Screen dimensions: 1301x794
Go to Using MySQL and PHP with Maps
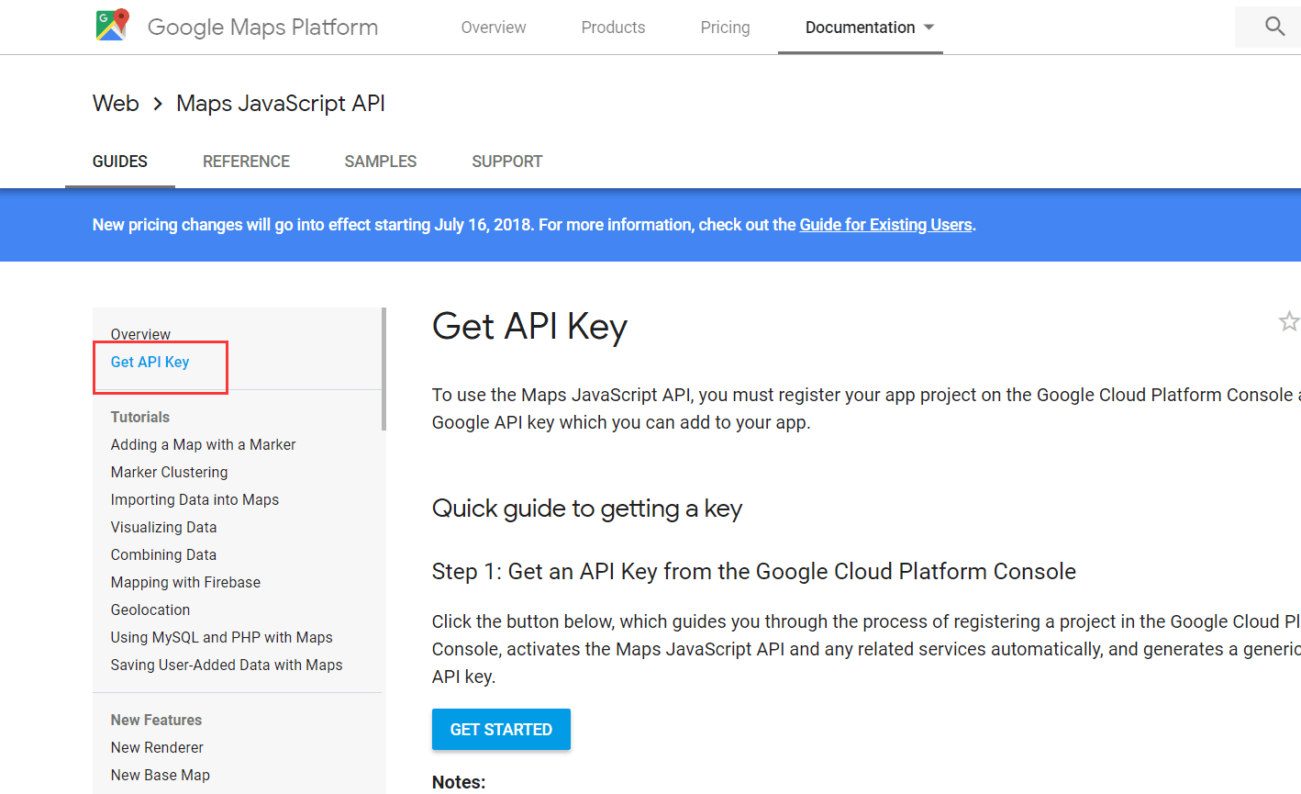[221, 637]
